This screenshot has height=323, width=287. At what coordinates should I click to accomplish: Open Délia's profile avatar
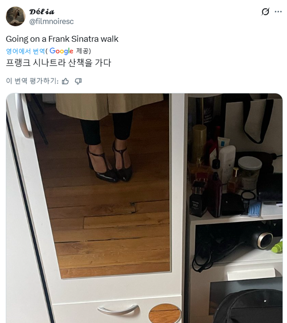click(x=16, y=16)
